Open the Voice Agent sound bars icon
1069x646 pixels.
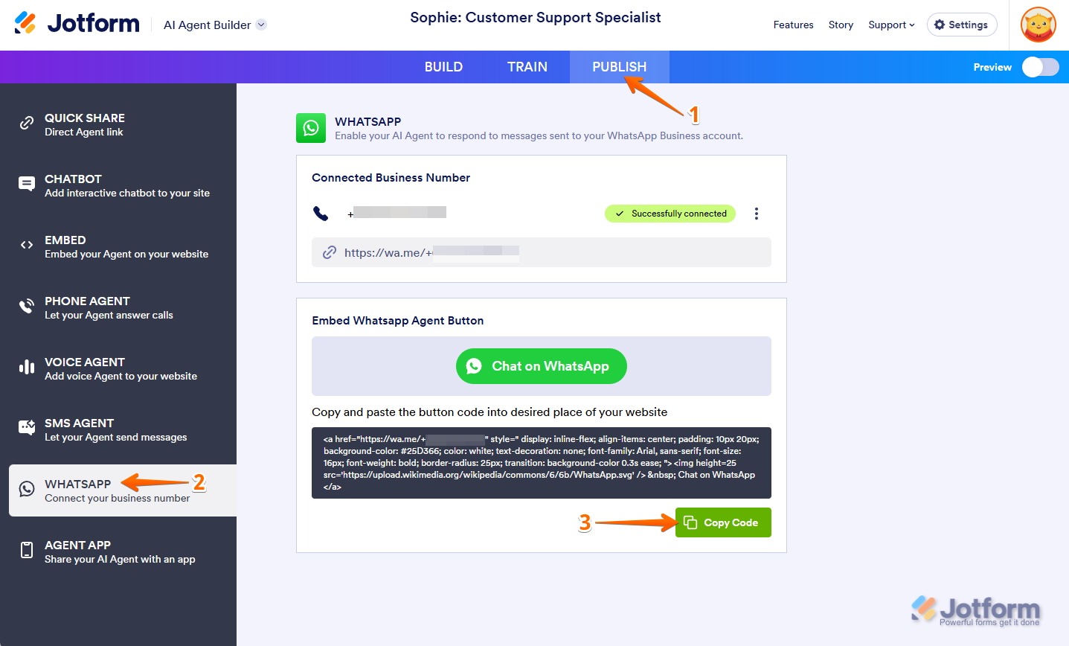click(27, 367)
